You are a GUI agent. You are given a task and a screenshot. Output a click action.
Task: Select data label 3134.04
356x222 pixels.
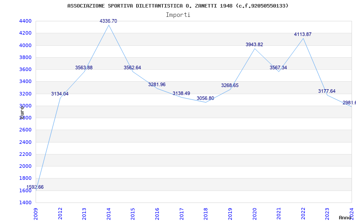pos(60,94)
